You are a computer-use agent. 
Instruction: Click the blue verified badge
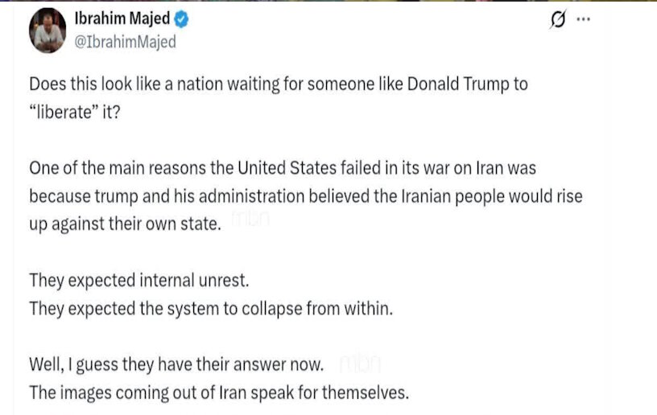181,19
